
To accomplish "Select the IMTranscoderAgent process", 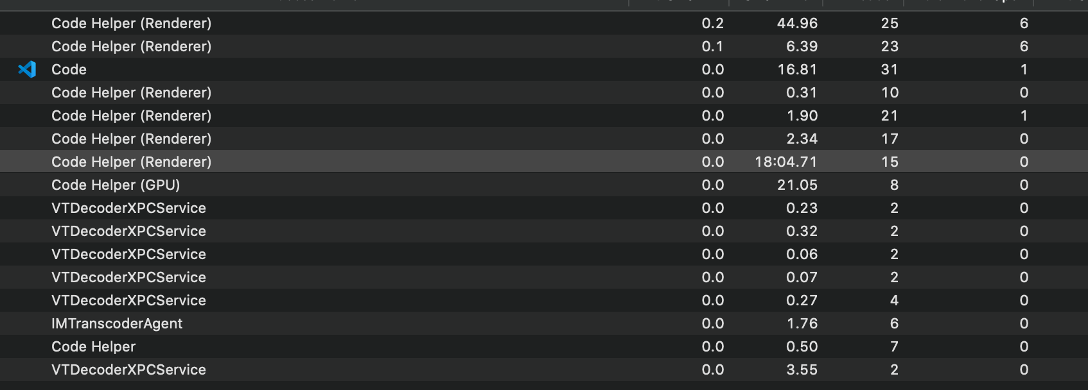I will click(257, 323).
